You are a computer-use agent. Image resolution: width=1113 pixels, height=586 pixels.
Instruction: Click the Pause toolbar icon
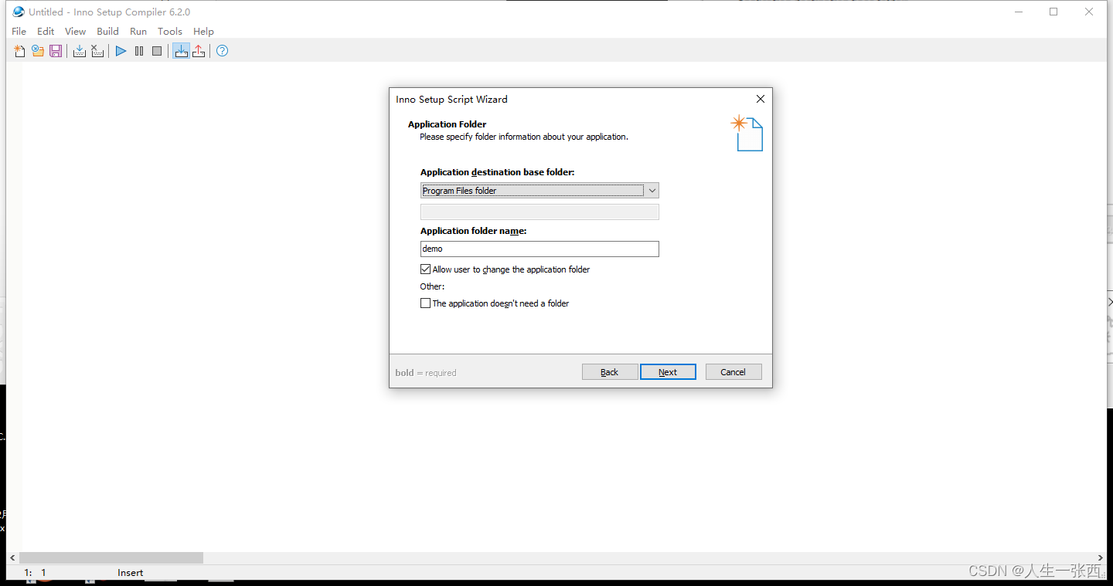[x=139, y=51]
